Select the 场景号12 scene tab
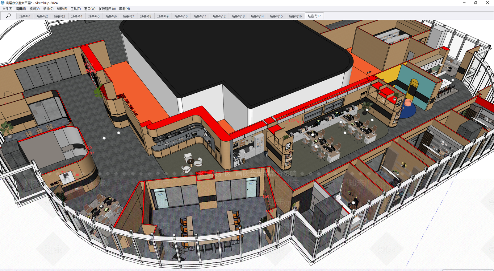The width and height of the screenshot is (494, 271). [x=219, y=16]
